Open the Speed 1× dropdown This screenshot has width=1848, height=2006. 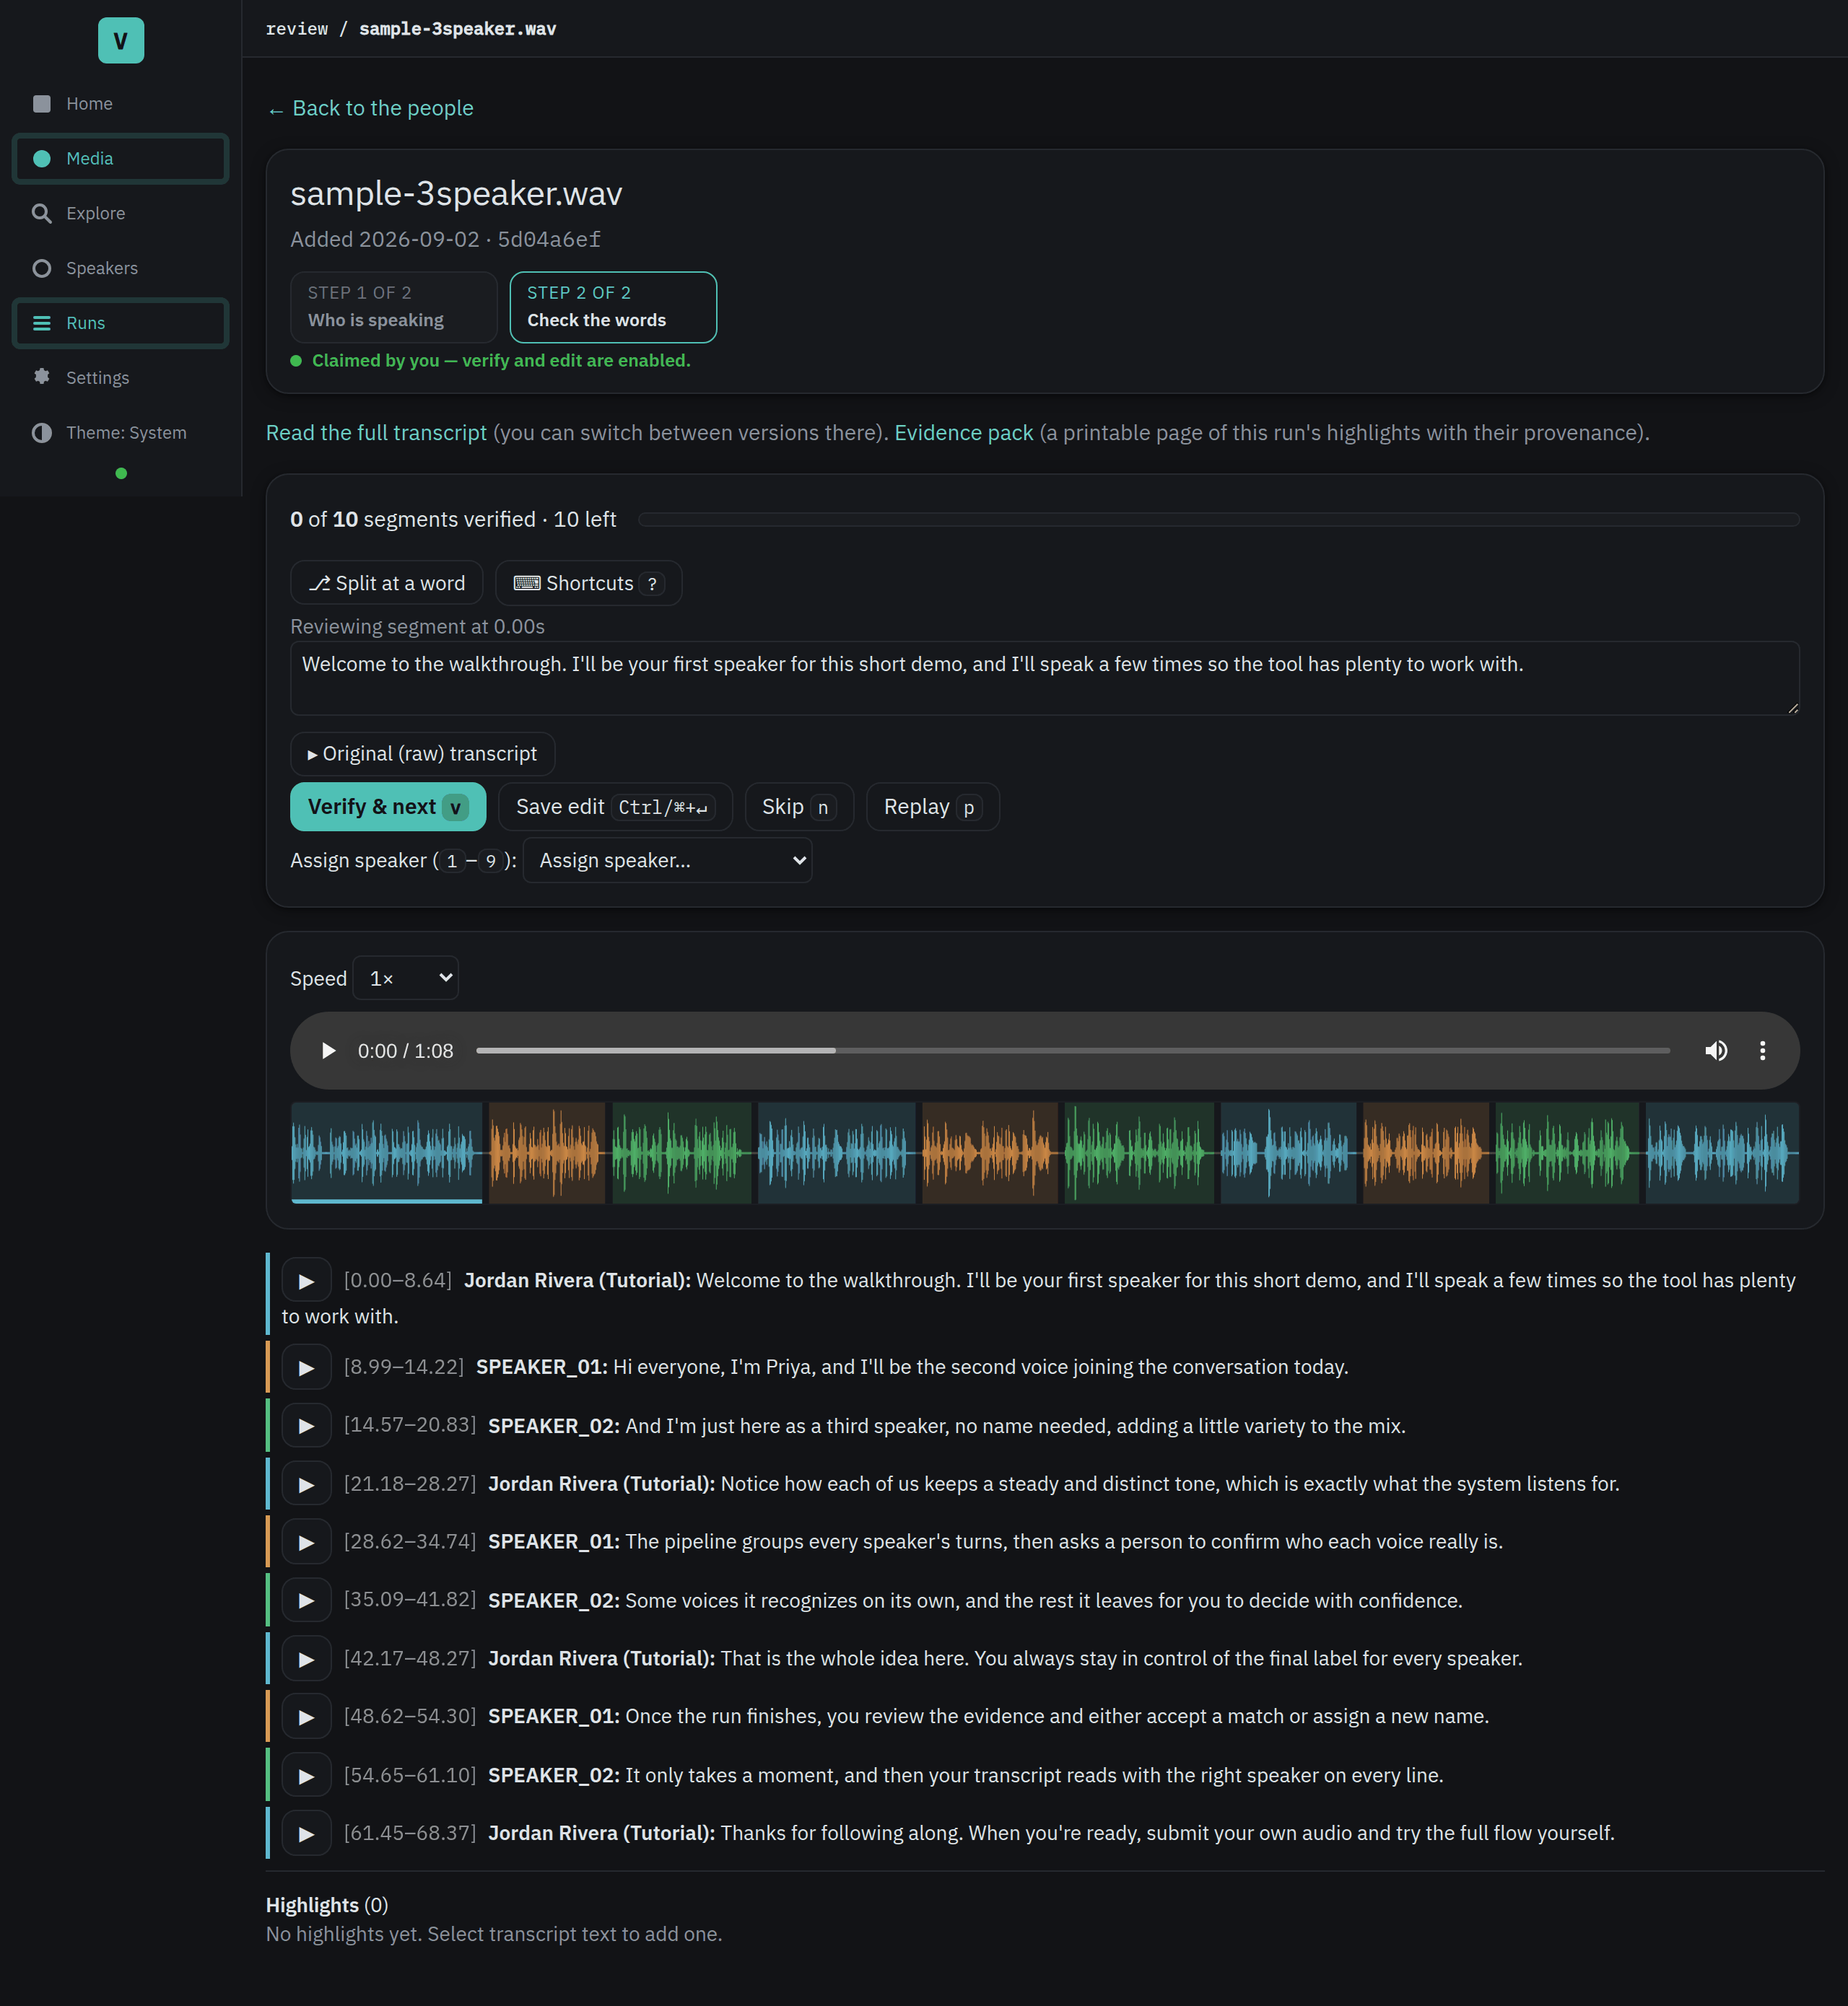pos(406,978)
